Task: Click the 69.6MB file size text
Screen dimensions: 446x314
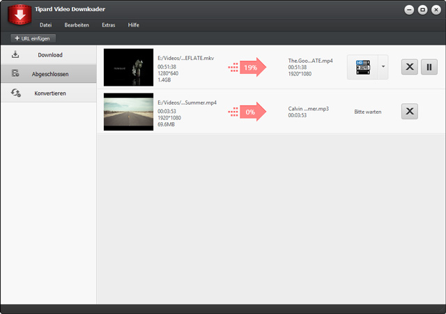Action: point(166,124)
